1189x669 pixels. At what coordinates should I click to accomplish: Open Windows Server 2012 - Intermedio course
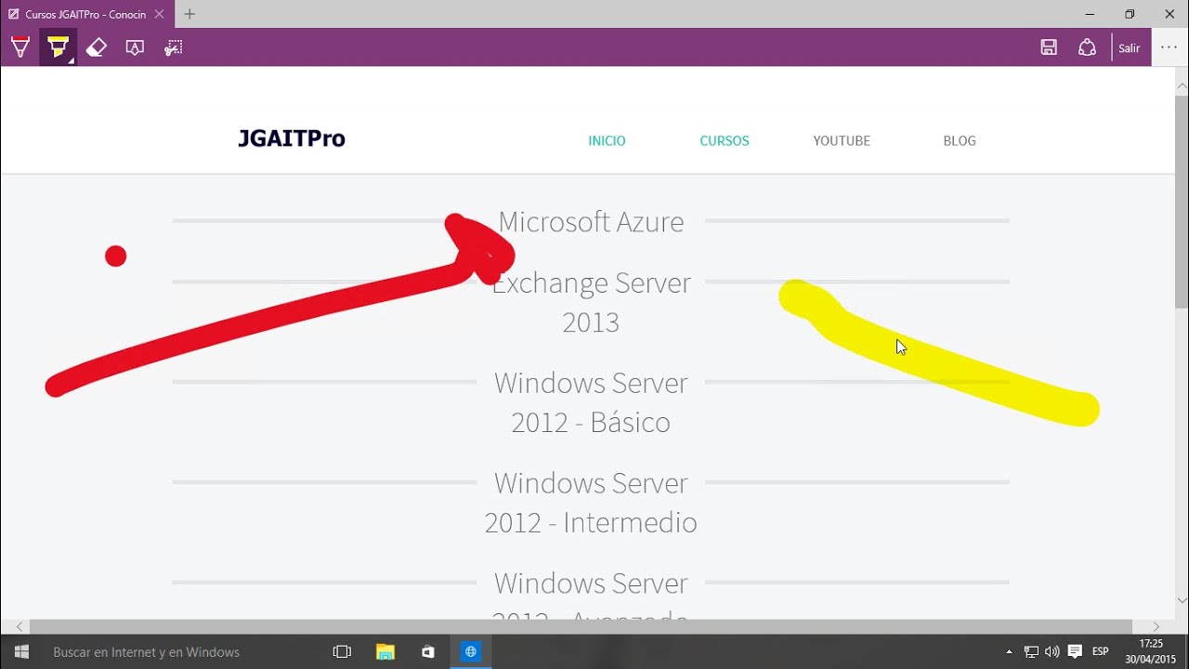pyautogui.click(x=591, y=503)
